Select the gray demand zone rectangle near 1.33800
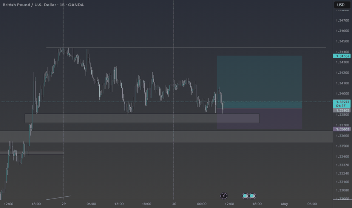 coord(142,118)
